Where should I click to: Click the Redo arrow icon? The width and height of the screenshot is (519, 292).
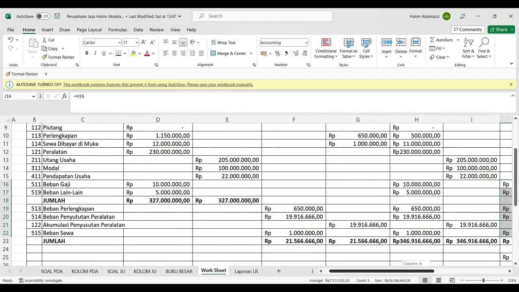coord(11,48)
